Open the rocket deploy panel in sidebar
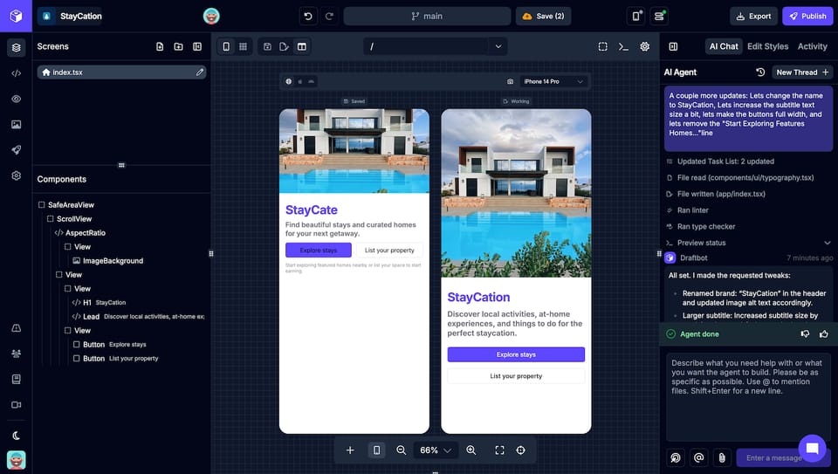This screenshot has width=838, height=474. [16, 150]
